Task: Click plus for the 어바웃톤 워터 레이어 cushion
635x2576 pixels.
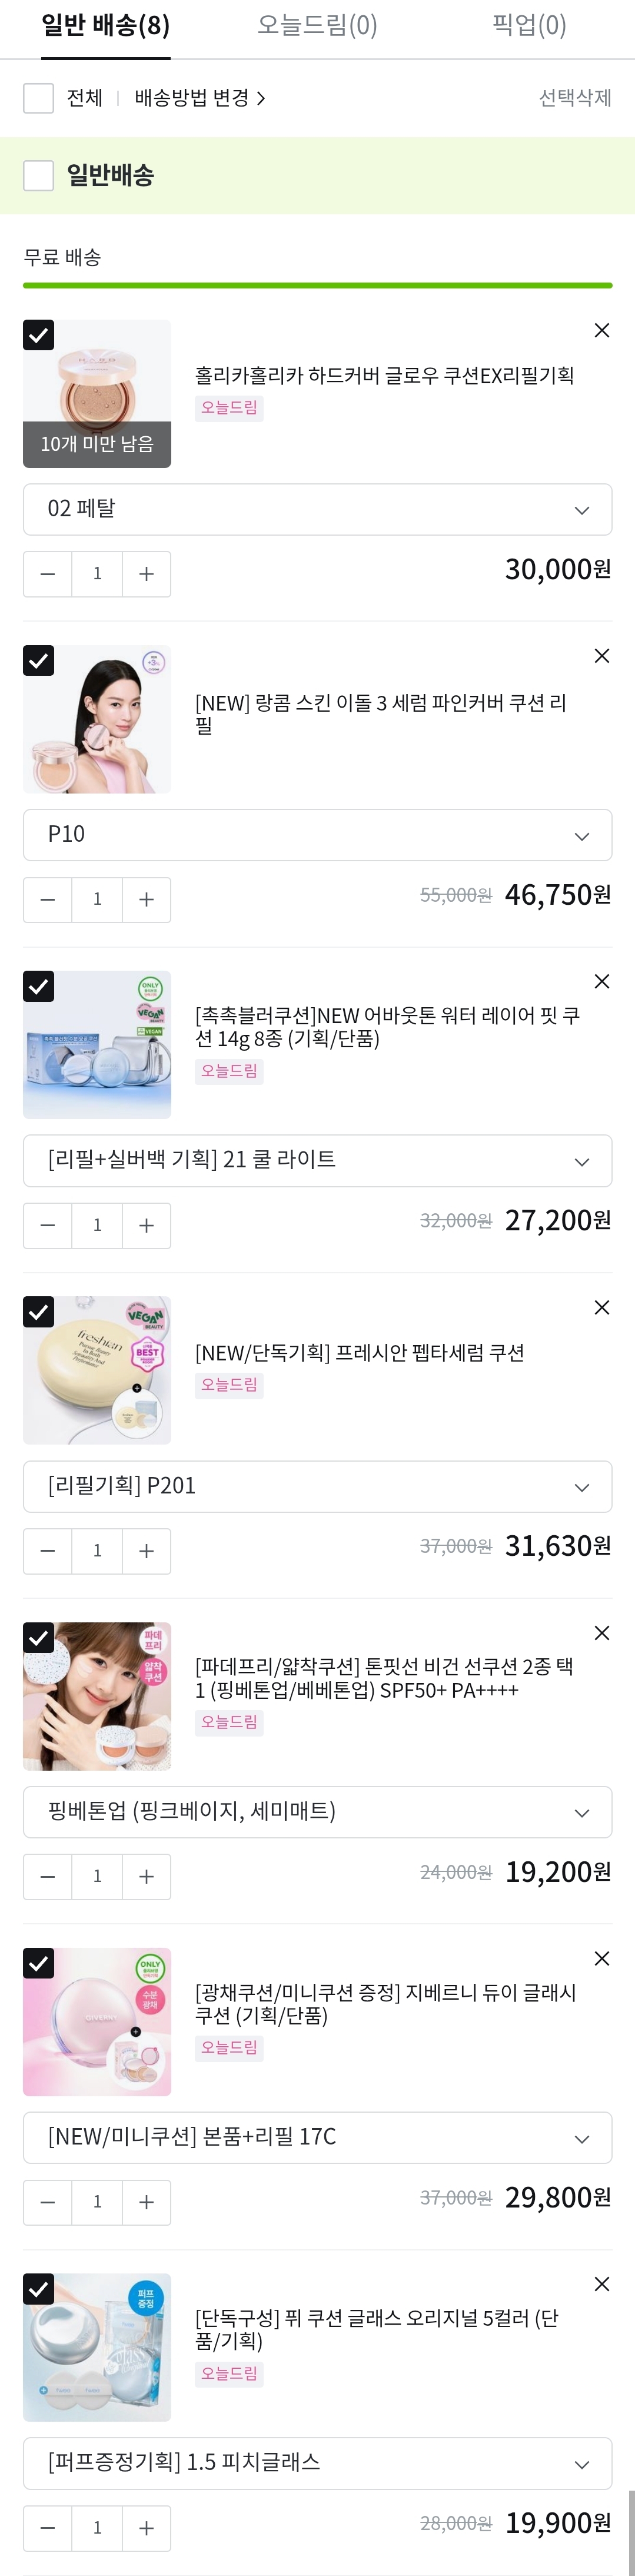Action: [x=146, y=1225]
